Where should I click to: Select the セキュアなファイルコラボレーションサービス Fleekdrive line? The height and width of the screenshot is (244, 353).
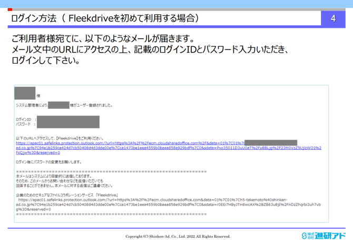click(x=67, y=195)
